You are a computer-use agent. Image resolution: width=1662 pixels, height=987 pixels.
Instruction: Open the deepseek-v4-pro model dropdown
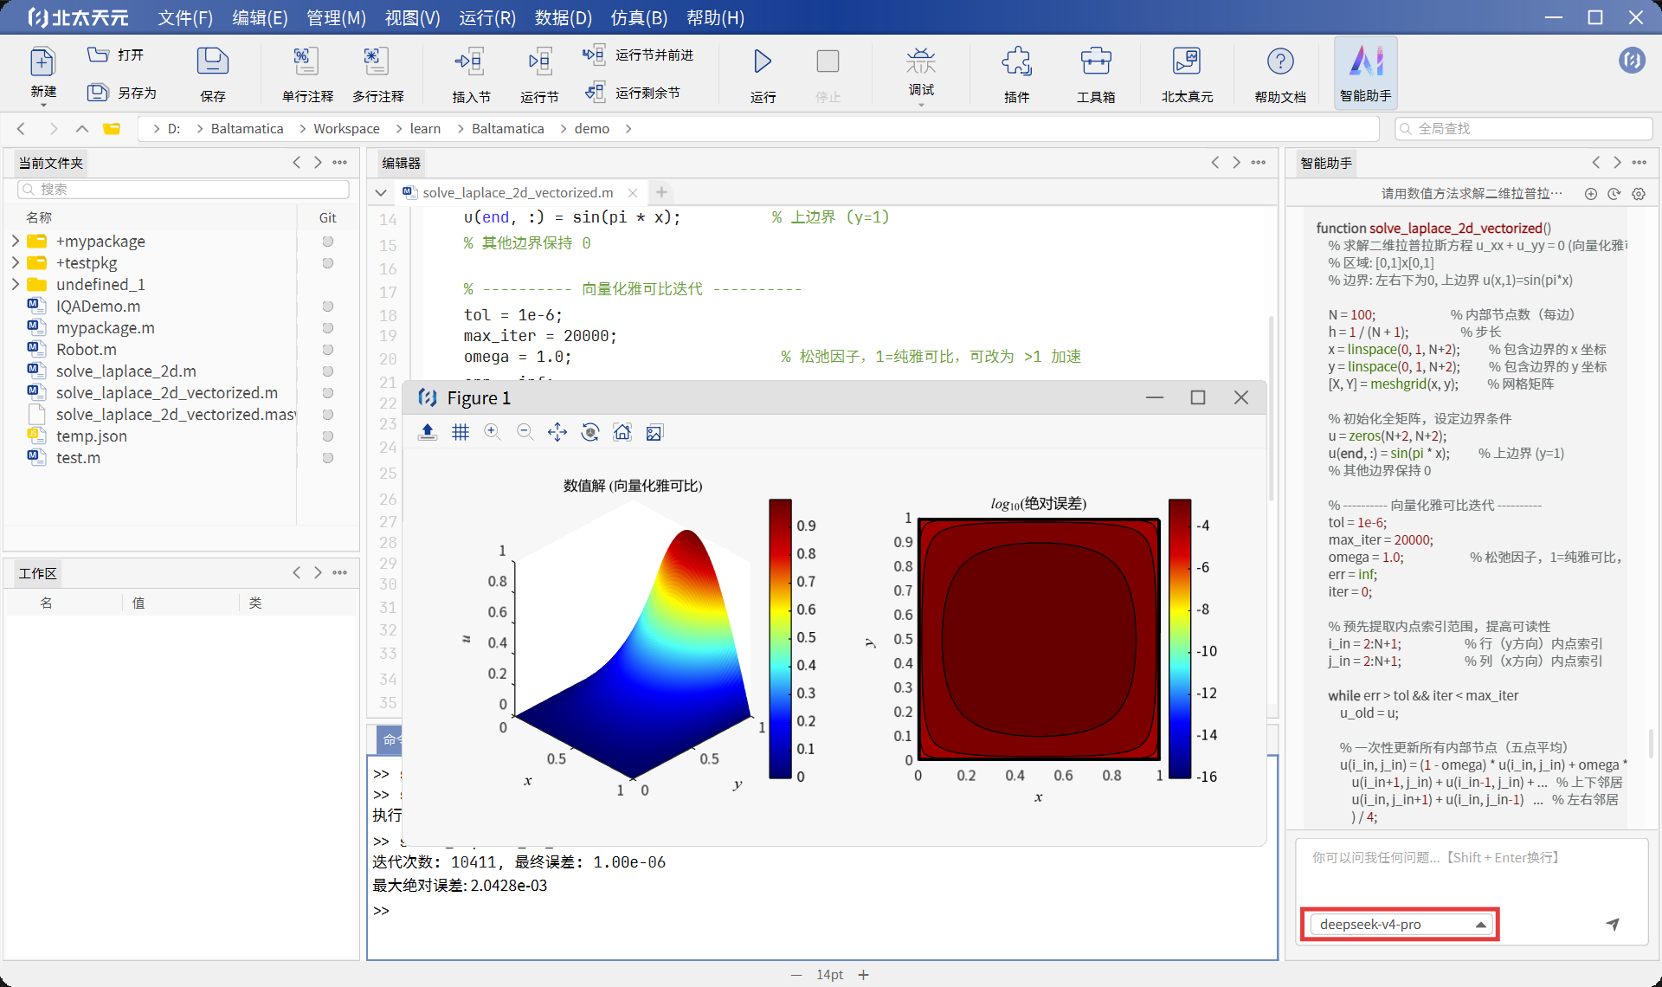click(x=1400, y=925)
